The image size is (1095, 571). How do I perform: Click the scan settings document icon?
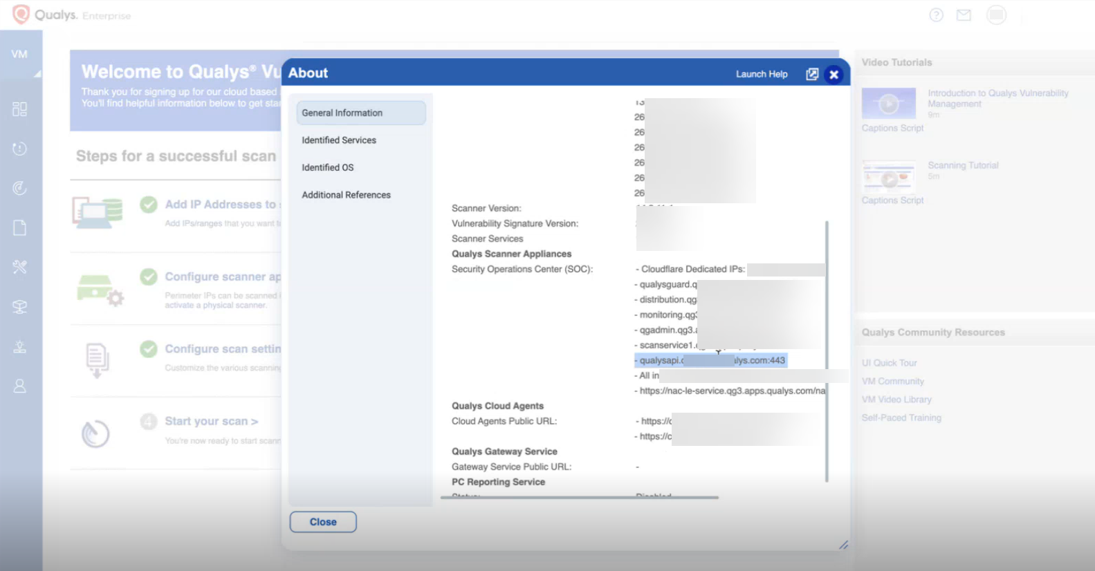(x=98, y=359)
